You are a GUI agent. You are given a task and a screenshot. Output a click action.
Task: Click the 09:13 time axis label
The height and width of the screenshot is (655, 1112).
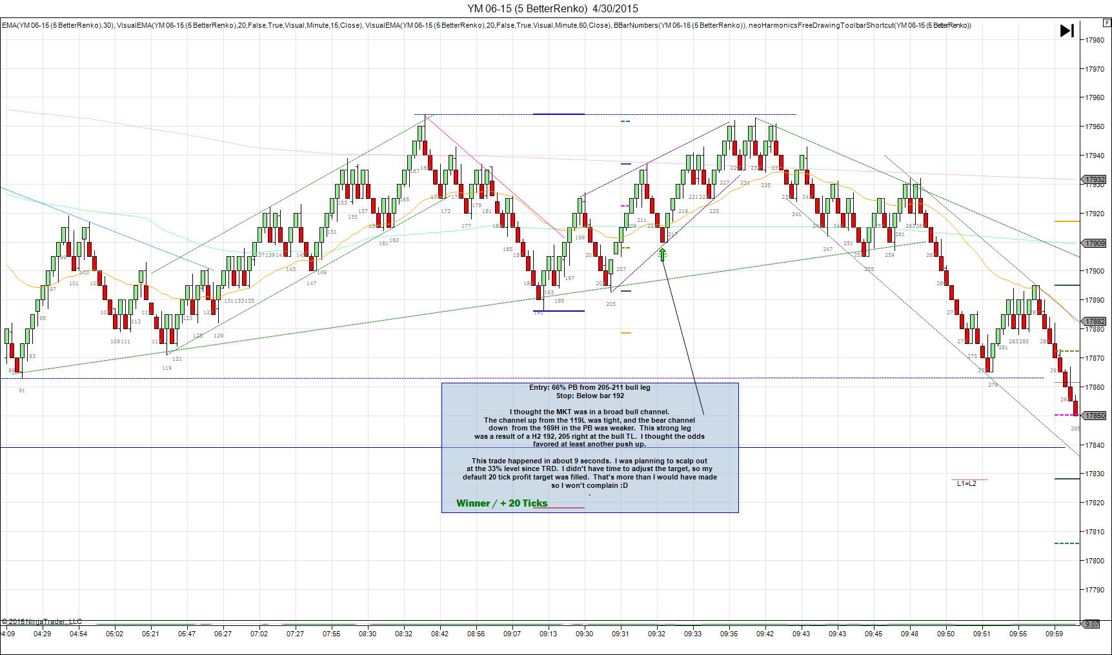point(549,634)
